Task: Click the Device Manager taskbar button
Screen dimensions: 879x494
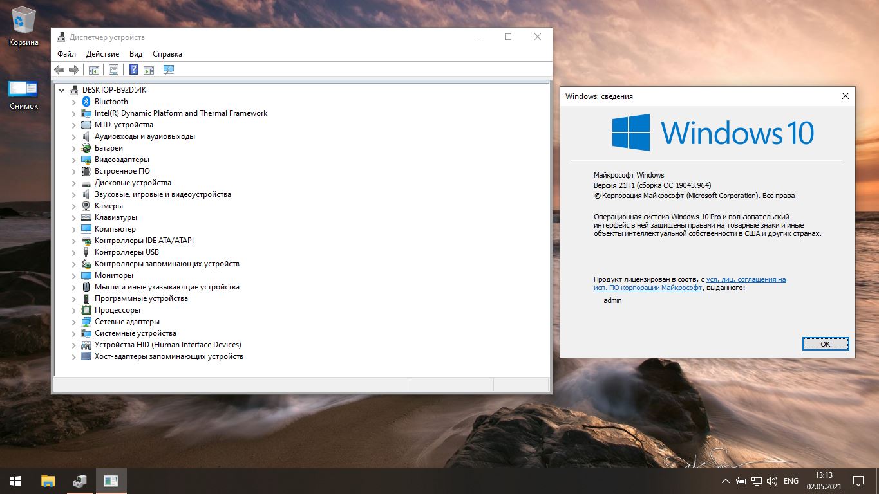Action: (80, 481)
